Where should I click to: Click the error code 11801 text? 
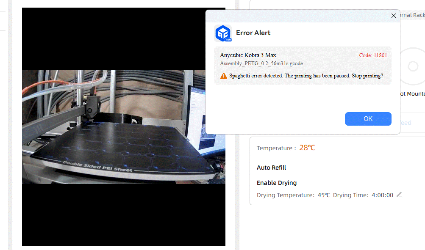(373, 55)
